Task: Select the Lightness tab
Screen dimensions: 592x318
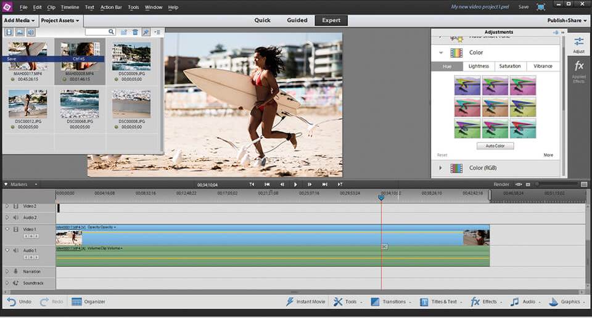Action: pos(479,66)
